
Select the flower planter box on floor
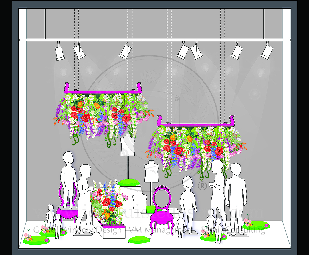pos(109,230)
